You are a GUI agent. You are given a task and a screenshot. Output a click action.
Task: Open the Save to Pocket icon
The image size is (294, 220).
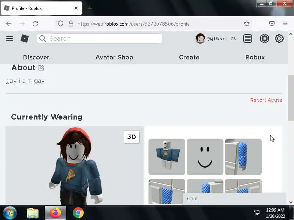click(272, 23)
